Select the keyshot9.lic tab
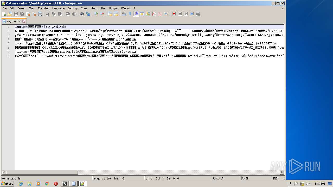The image size is (333, 187). click(14, 21)
